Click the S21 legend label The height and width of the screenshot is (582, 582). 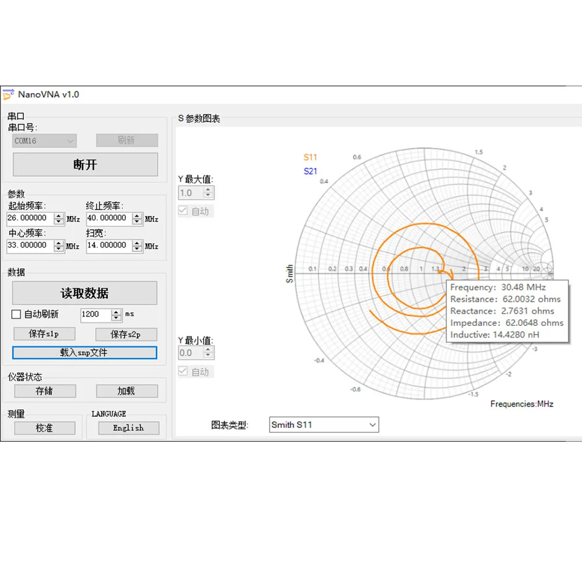(x=310, y=171)
